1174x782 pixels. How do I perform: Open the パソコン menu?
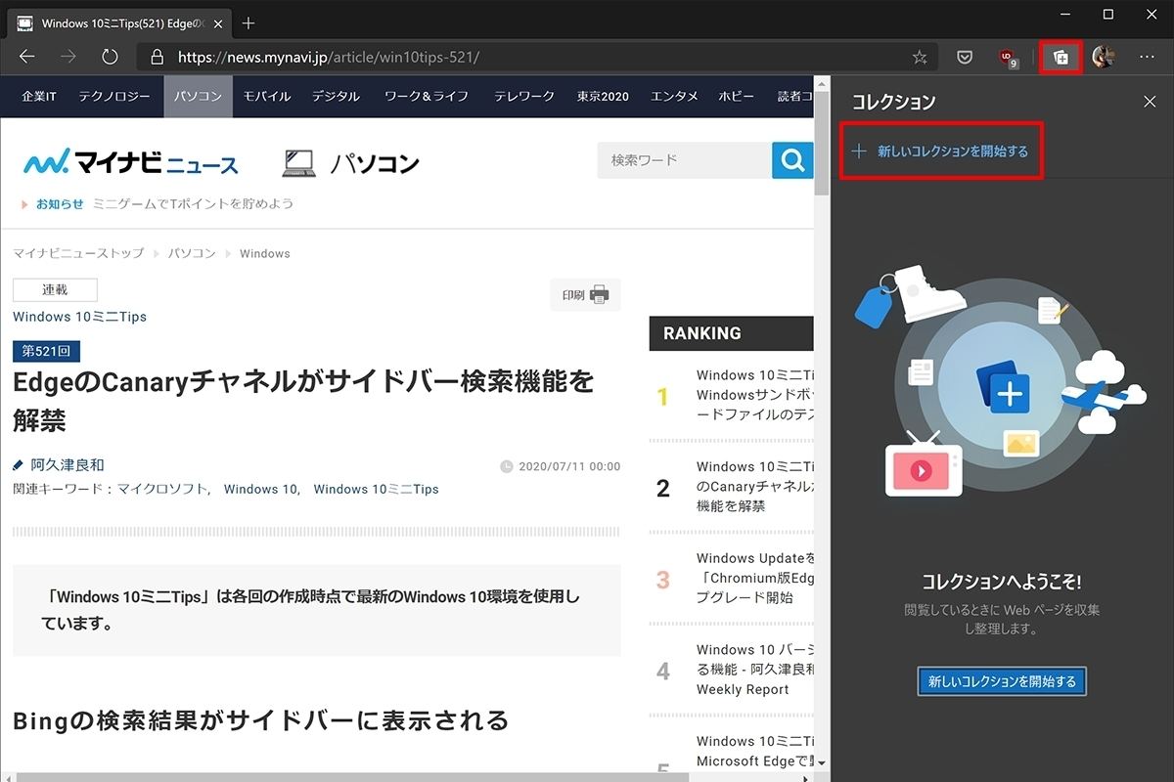point(199,96)
